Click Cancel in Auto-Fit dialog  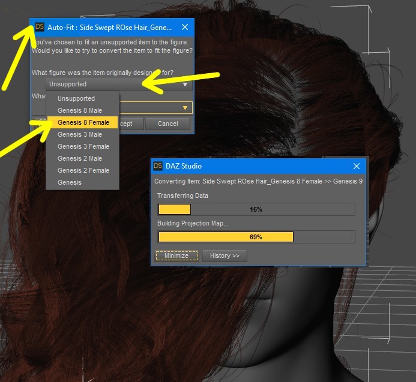click(x=167, y=124)
